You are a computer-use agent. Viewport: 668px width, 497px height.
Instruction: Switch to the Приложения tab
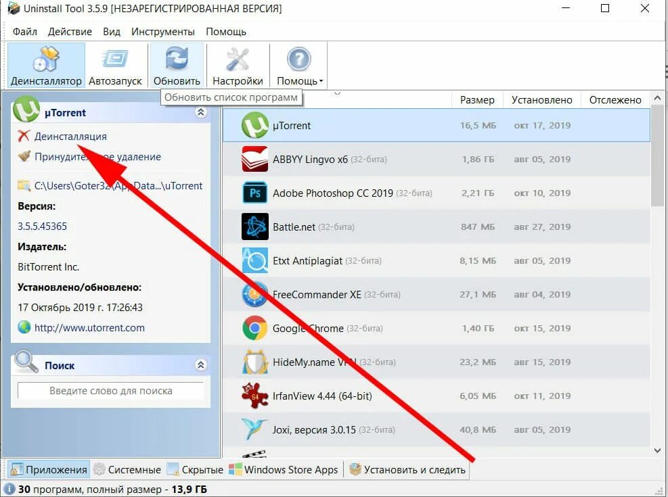pyautogui.click(x=49, y=470)
